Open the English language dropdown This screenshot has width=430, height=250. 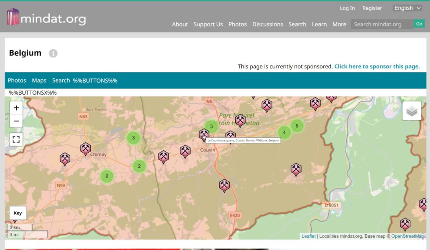click(407, 8)
